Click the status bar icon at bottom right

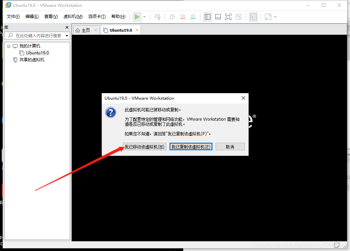[x=337, y=245]
